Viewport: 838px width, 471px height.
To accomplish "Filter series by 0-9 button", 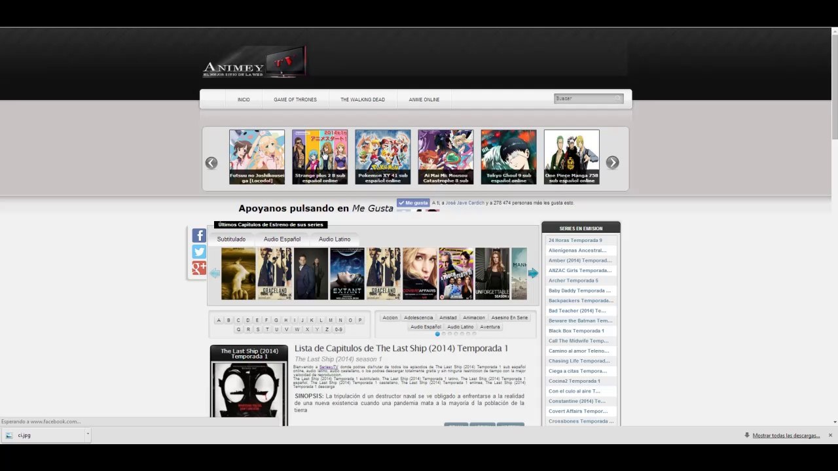I will point(338,330).
